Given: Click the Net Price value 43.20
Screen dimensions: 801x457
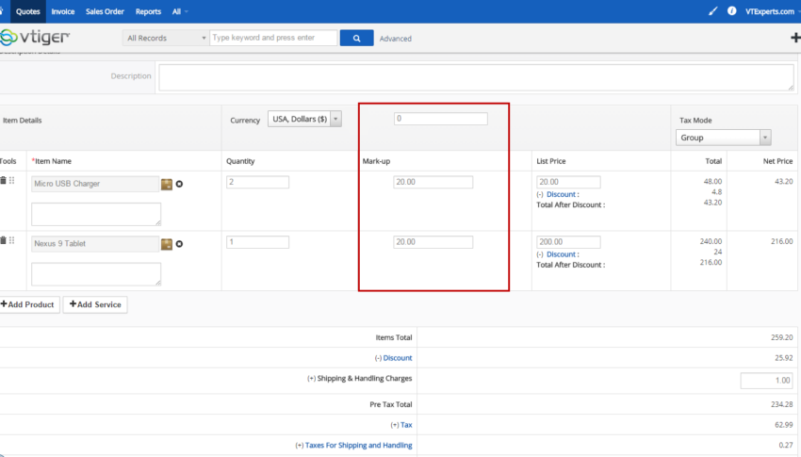Looking at the screenshot, I should pos(784,182).
